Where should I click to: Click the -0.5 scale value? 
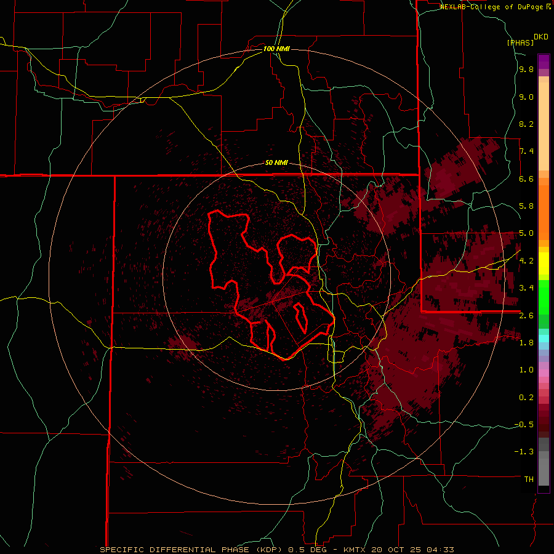click(524, 424)
